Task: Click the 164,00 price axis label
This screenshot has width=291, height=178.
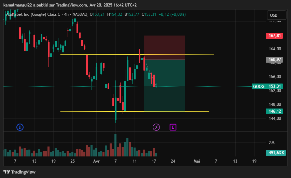Action: coord(275,49)
